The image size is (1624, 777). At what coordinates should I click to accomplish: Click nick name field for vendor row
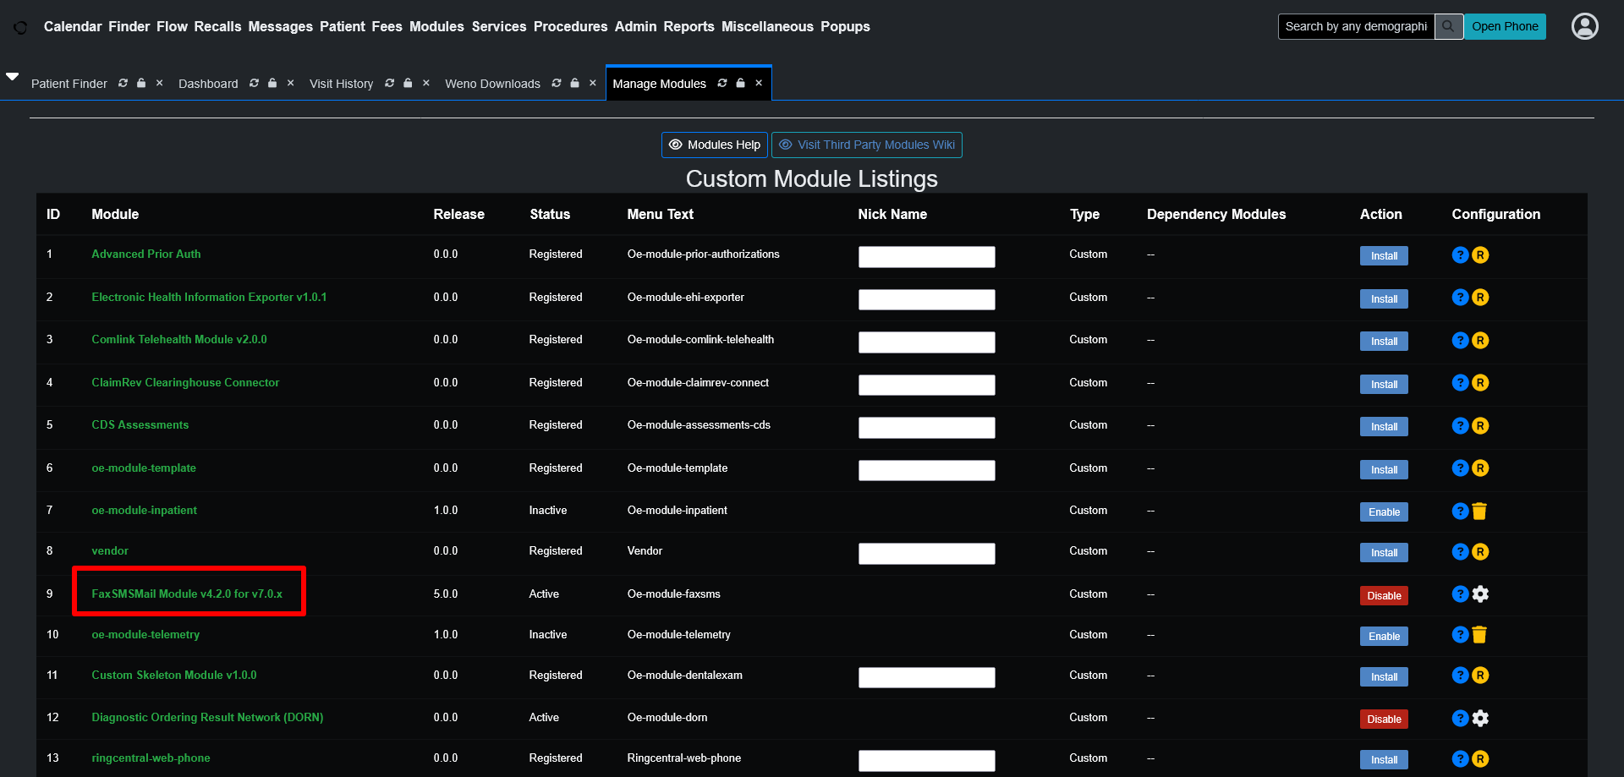[926, 553]
